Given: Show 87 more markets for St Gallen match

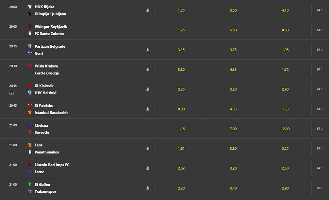Looking at the screenshot, I should (x=320, y=188).
